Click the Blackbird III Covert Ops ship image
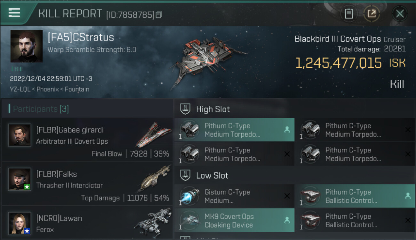Viewport: 416px width, 240px height. 208,62
